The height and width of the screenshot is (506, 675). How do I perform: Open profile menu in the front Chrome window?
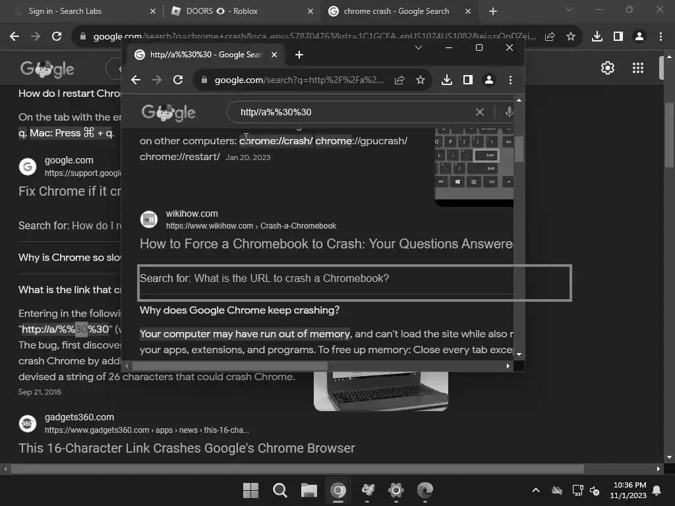489,80
